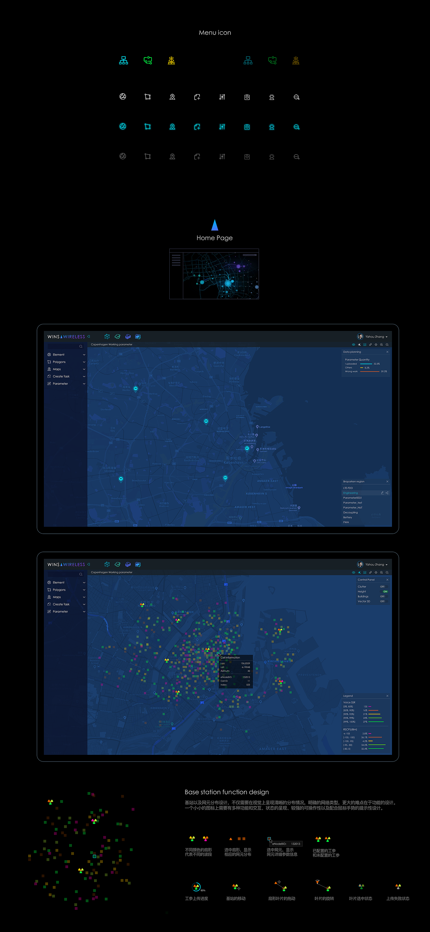Zoom in with the magnifier plus above Control Panel

pyautogui.click(x=381, y=572)
